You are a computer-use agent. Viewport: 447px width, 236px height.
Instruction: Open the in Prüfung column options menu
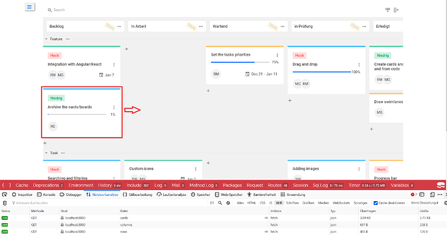[364, 27]
